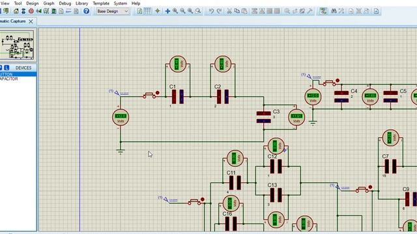Open the 3D Visualizer red icon

(x=31, y=11)
